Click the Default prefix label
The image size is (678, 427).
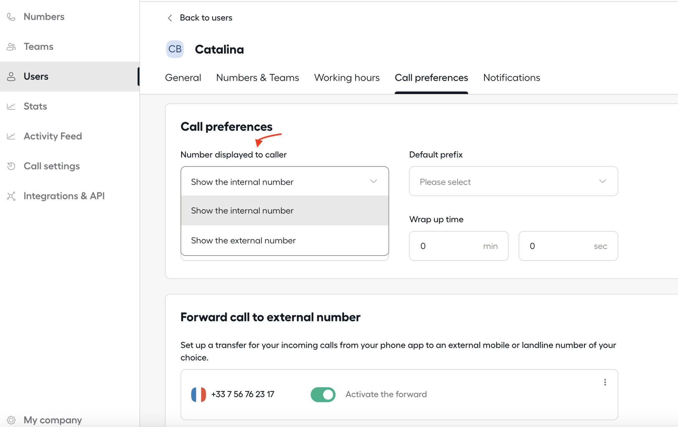[x=436, y=155]
